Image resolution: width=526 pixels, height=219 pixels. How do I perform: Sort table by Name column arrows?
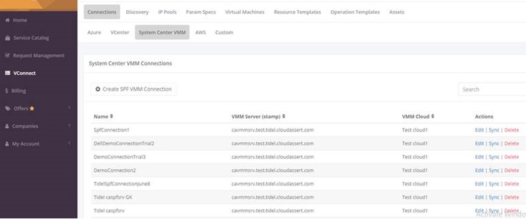click(112, 117)
